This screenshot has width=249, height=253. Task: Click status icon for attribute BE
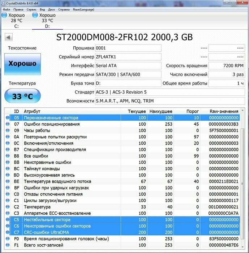[x=8, y=181]
